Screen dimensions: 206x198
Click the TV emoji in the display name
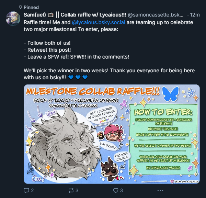click(x=51, y=15)
